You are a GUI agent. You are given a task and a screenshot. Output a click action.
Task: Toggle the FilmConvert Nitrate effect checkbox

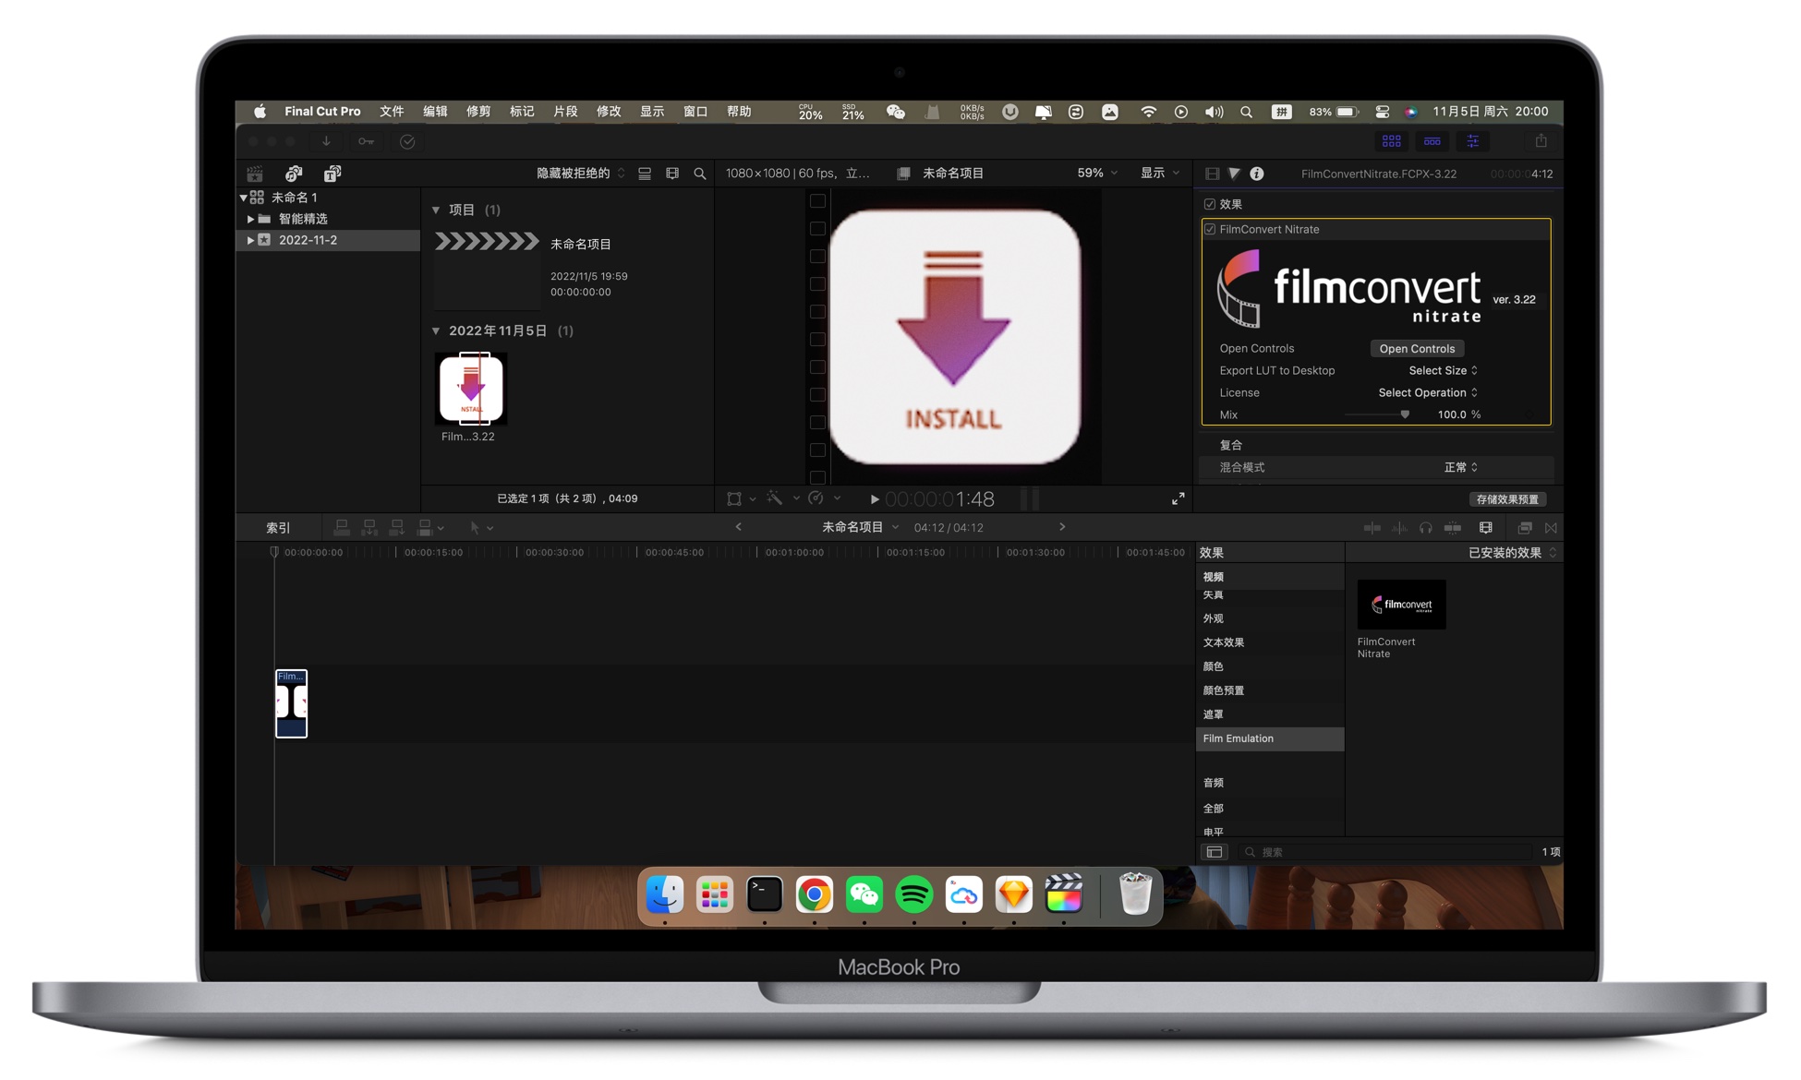[1208, 229]
